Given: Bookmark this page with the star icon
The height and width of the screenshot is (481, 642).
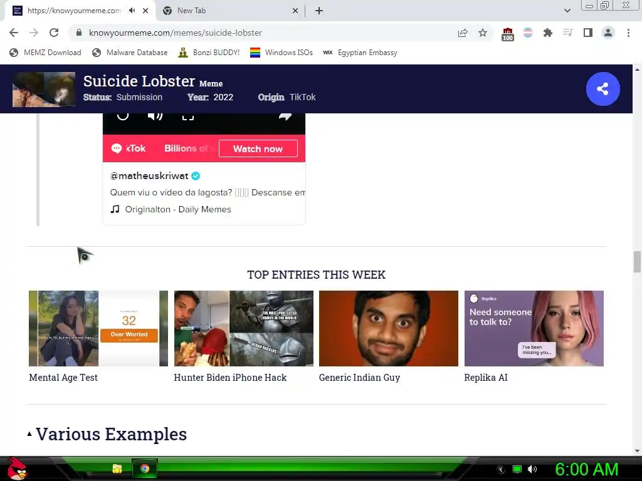Looking at the screenshot, I should tap(483, 33).
